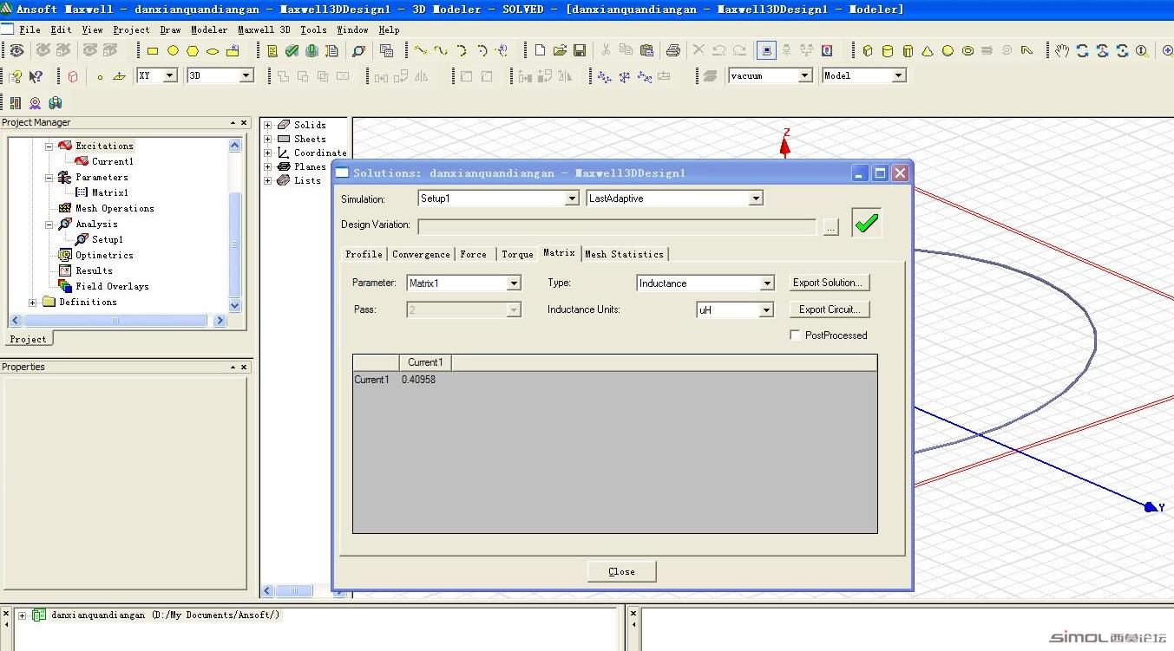Click the Design Variation input field
1174x651 pixels.
point(617,226)
